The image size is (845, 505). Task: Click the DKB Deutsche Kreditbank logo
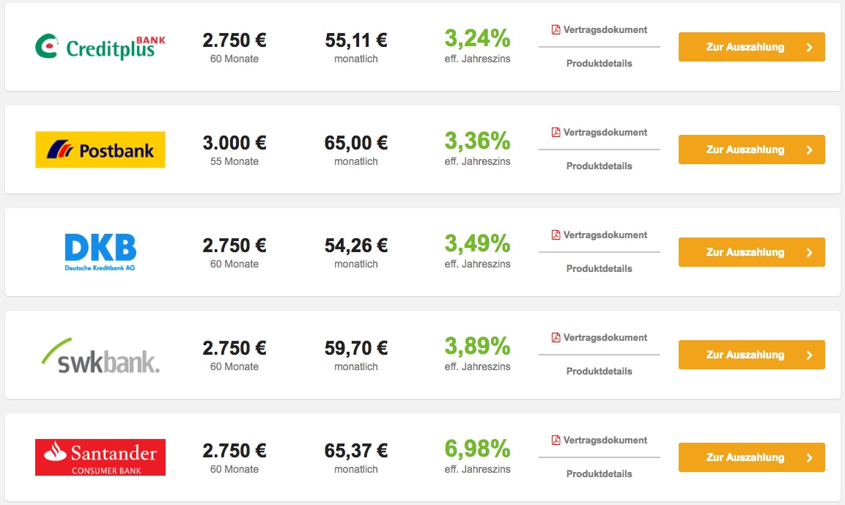[x=100, y=251]
